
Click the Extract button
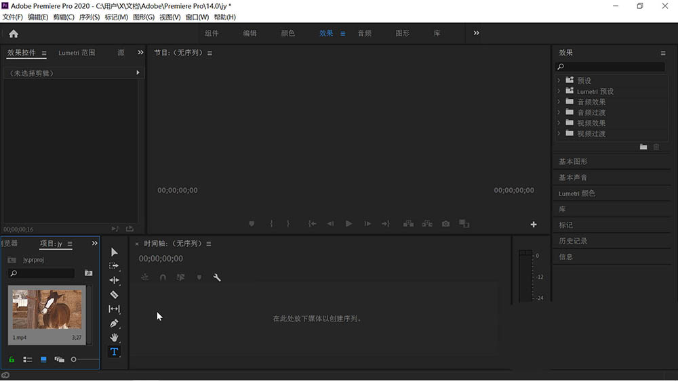(x=426, y=223)
